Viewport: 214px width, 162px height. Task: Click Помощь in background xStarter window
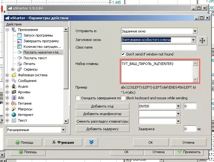pyautogui.click(x=28, y=152)
